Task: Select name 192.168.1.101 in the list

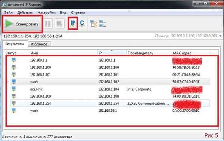Action: (40, 74)
